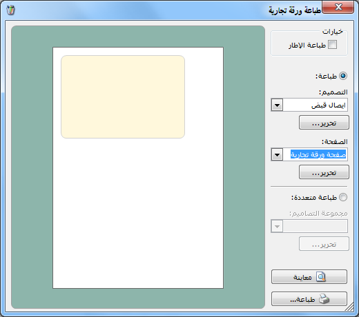Click the app icon in the title bar
This screenshot has height=317, width=359.
10,10
